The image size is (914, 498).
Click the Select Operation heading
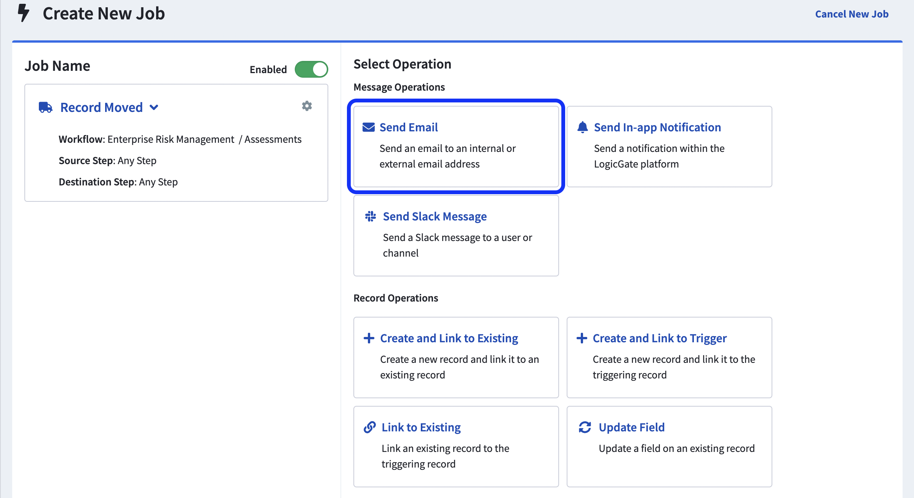point(403,64)
